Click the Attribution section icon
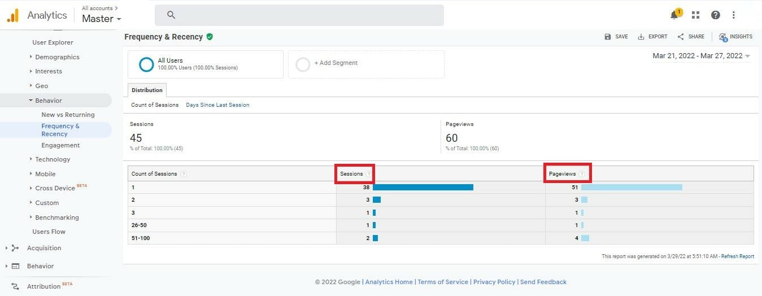Image resolution: width=762 pixels, height=296 pixels. 15,286
